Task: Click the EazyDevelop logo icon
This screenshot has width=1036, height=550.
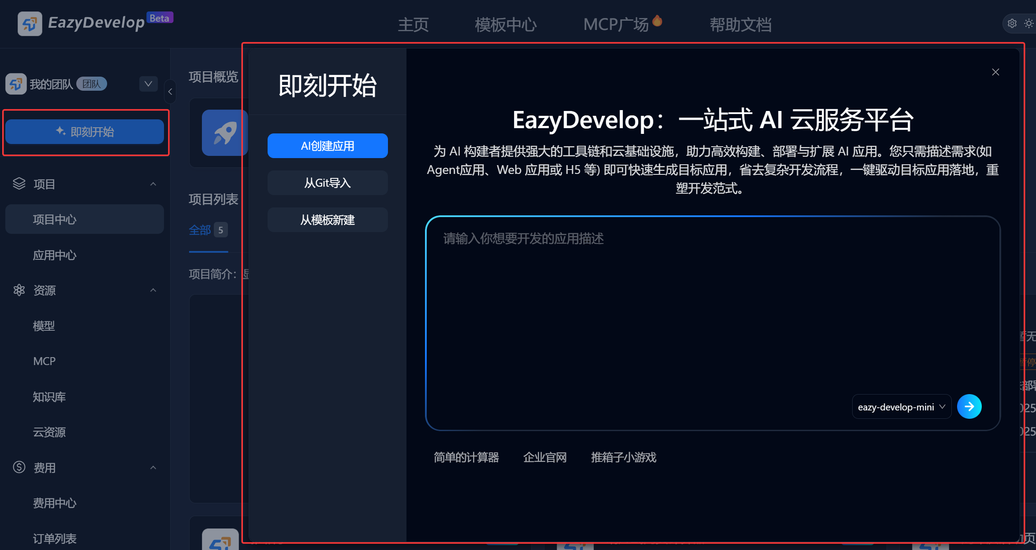Action: click(30, 23)
